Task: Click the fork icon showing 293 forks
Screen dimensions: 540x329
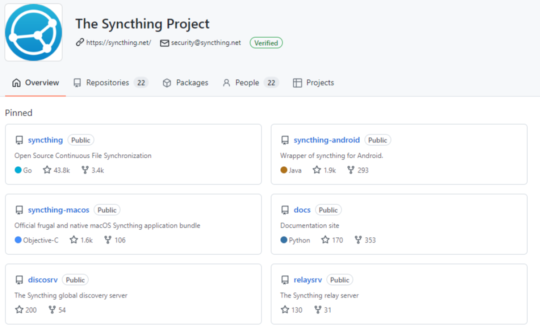Action: 351,170
